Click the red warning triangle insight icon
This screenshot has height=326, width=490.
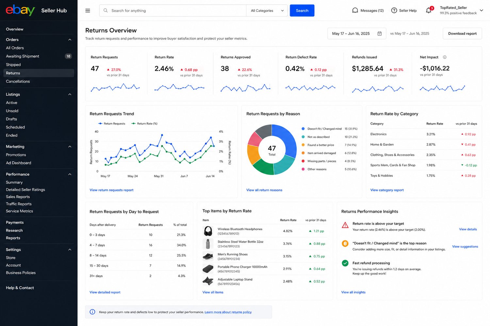pyautogui.click(x=345, y=225)
